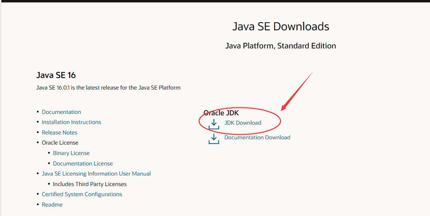Screen dimensions: 430x216
Task: Click the Java SE 16 heading
Action: tap(56, 75)
